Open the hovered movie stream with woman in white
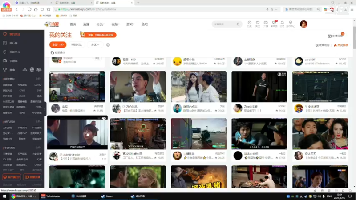Viewport: 356px width, 200px height. tap(77, 132)
